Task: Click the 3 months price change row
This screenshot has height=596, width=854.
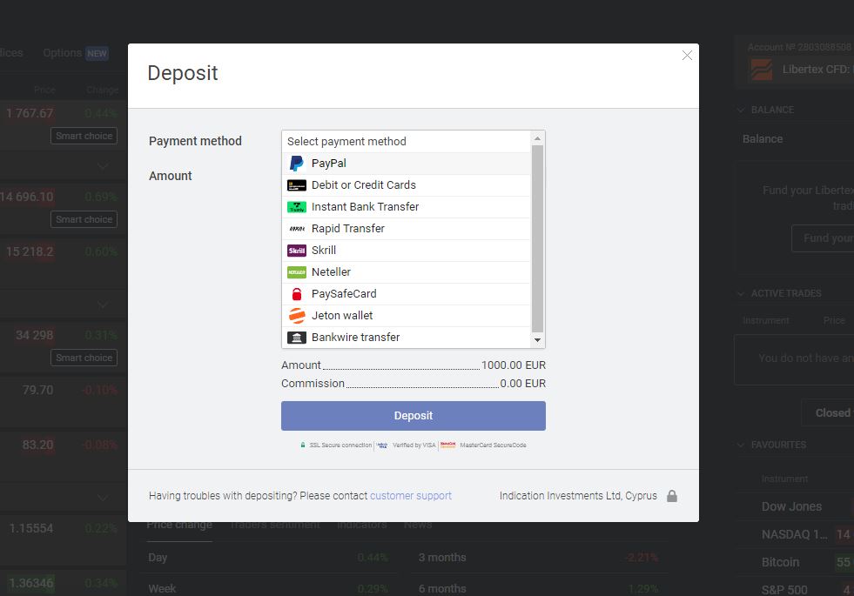Action: (x=538, y=558)
